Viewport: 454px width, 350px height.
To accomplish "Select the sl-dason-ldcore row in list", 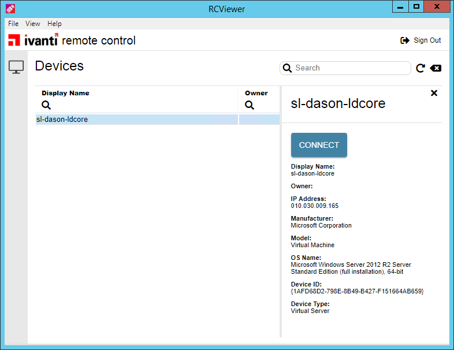I will tap(158, 120).
